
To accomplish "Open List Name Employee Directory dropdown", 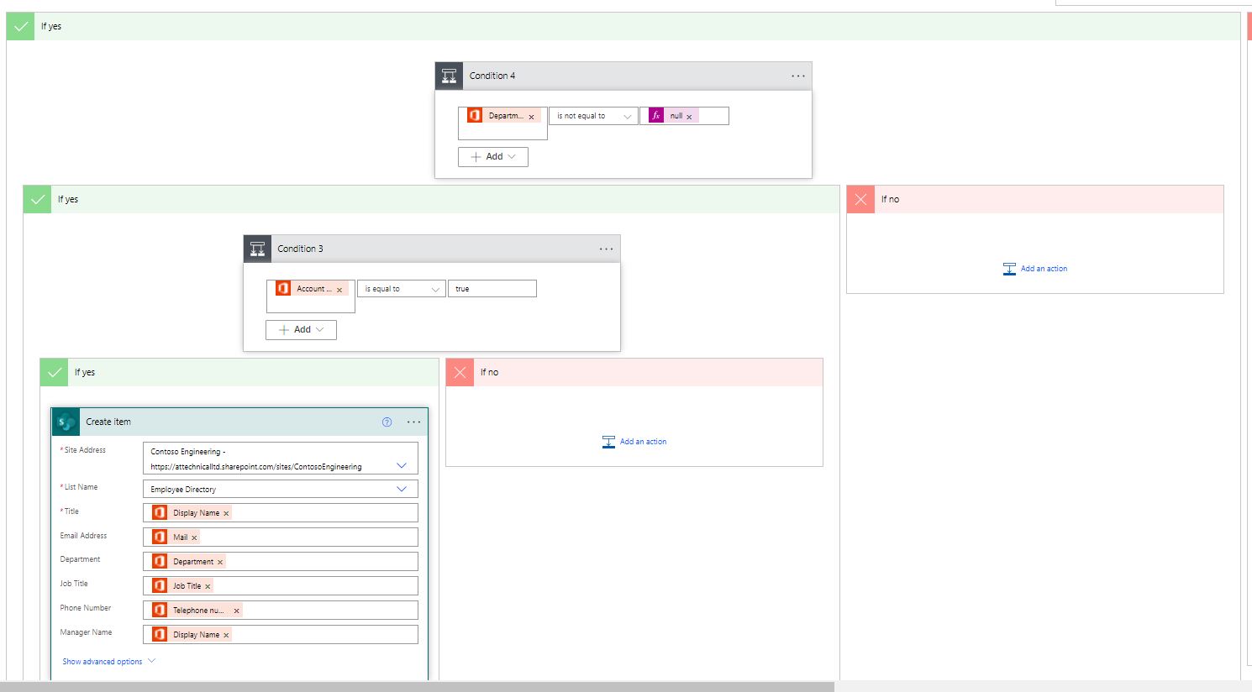I will (402, 489).
